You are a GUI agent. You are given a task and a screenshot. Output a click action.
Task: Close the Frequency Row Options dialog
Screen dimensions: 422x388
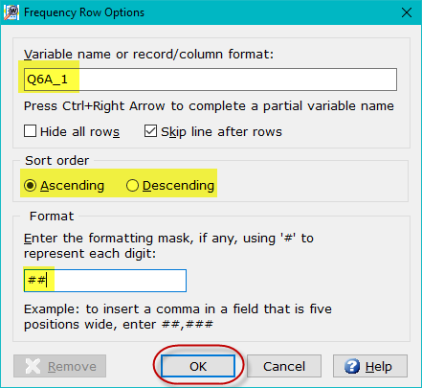point(407,12)
